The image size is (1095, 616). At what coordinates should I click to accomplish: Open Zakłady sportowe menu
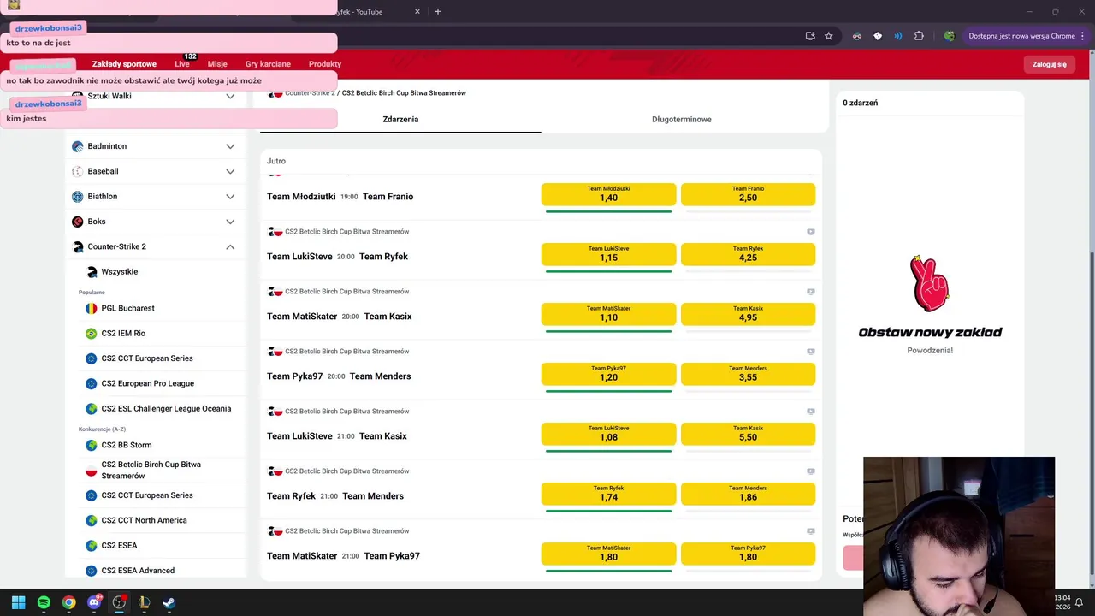(124, 64)
